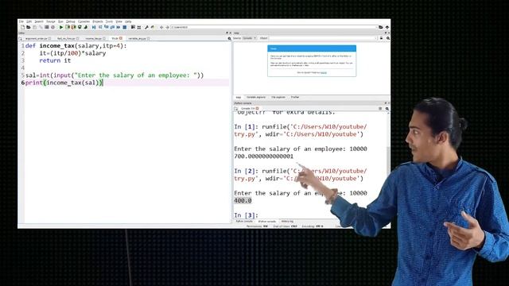
Task: Click the '400.0' output in console
Action: tap(243, 201)
